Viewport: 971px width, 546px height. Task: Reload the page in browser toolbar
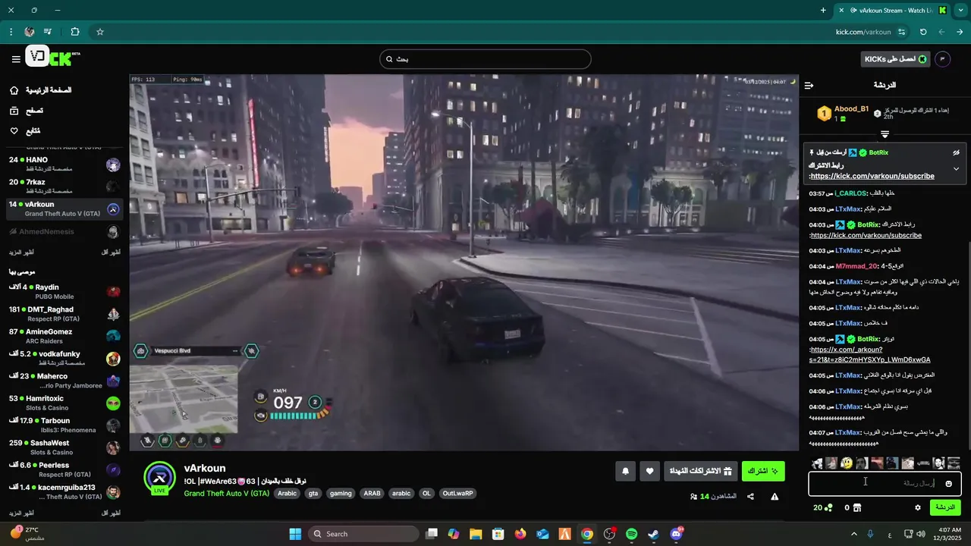pyautogui.click(x=923, y=32)
